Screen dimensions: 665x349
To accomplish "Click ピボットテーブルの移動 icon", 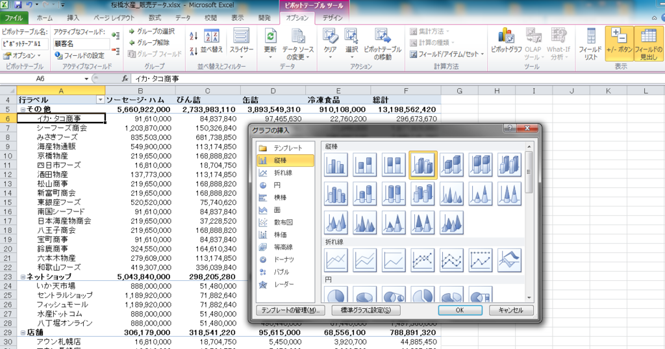I will pos(383,44).
